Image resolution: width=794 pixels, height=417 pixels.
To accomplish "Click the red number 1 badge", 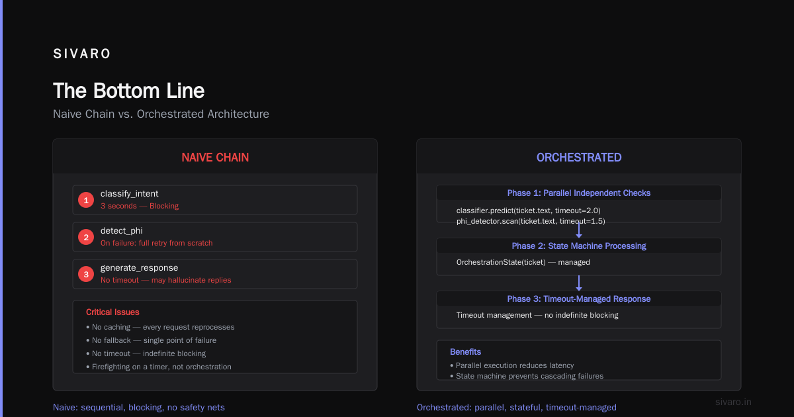I will click(x=86, y=200).
